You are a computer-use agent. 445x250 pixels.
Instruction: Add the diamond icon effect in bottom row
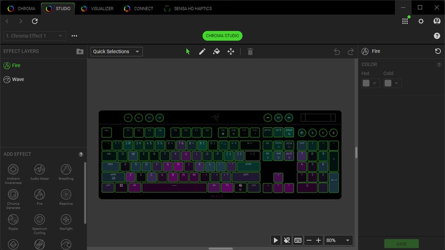click(x=13, y=245)
